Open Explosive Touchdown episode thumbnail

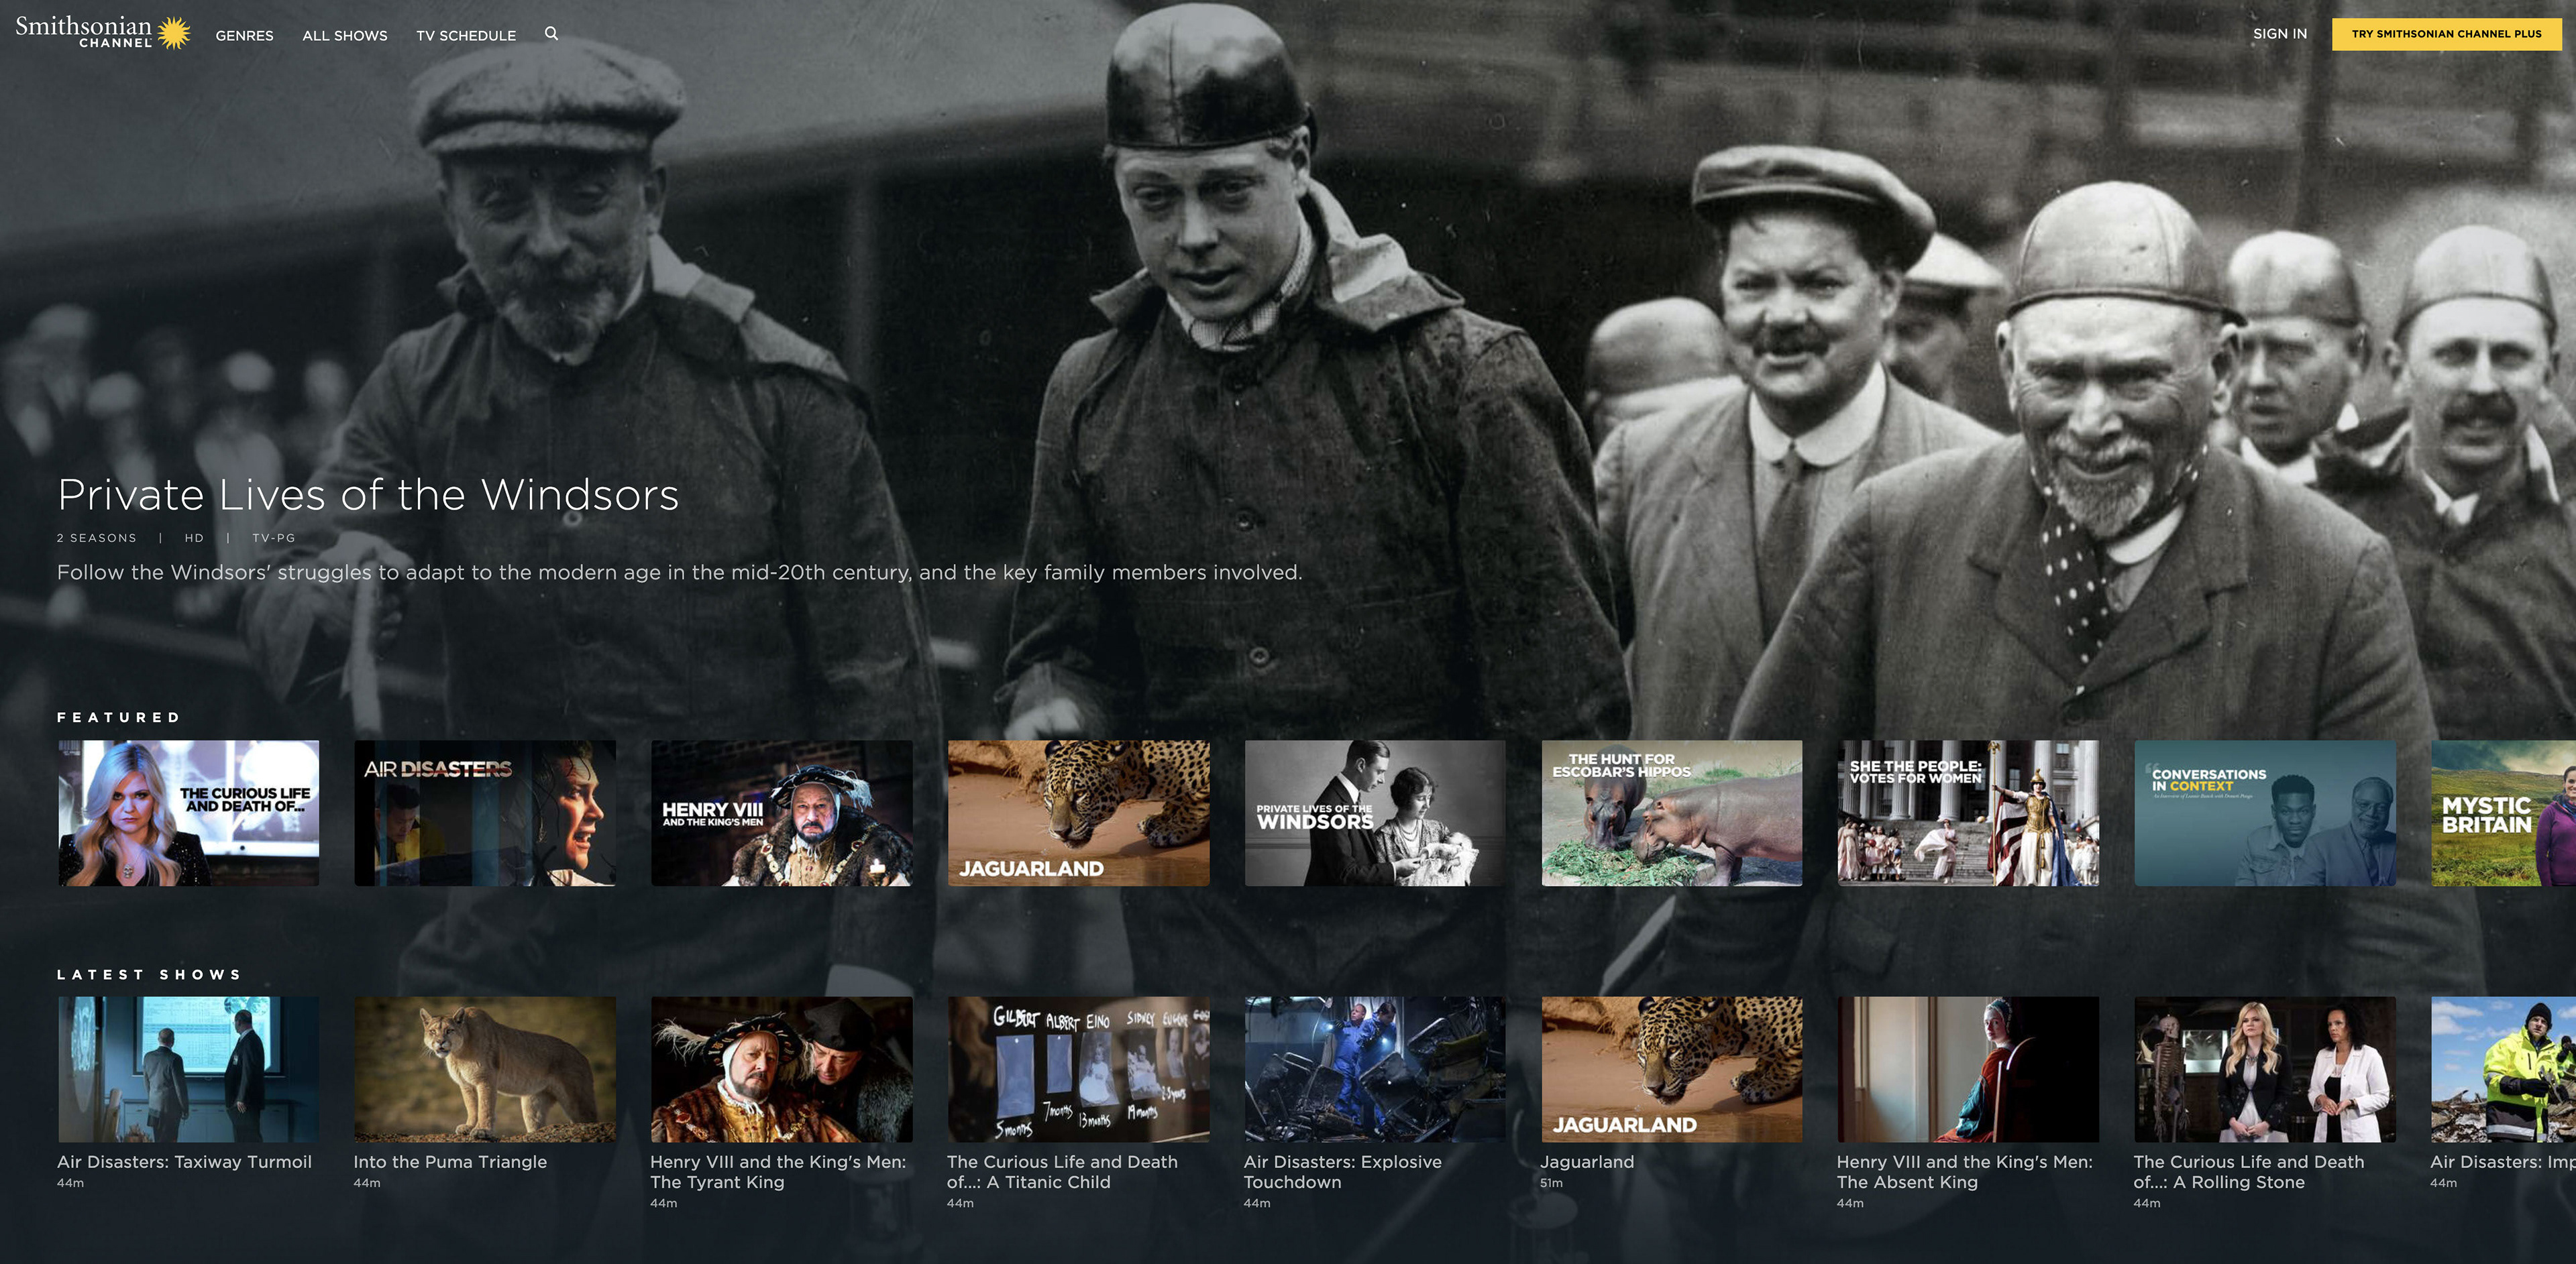(x=1375, y=1068)
